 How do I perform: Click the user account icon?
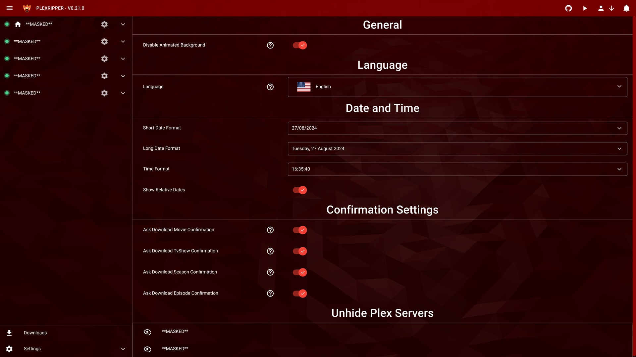pos(601,8)
